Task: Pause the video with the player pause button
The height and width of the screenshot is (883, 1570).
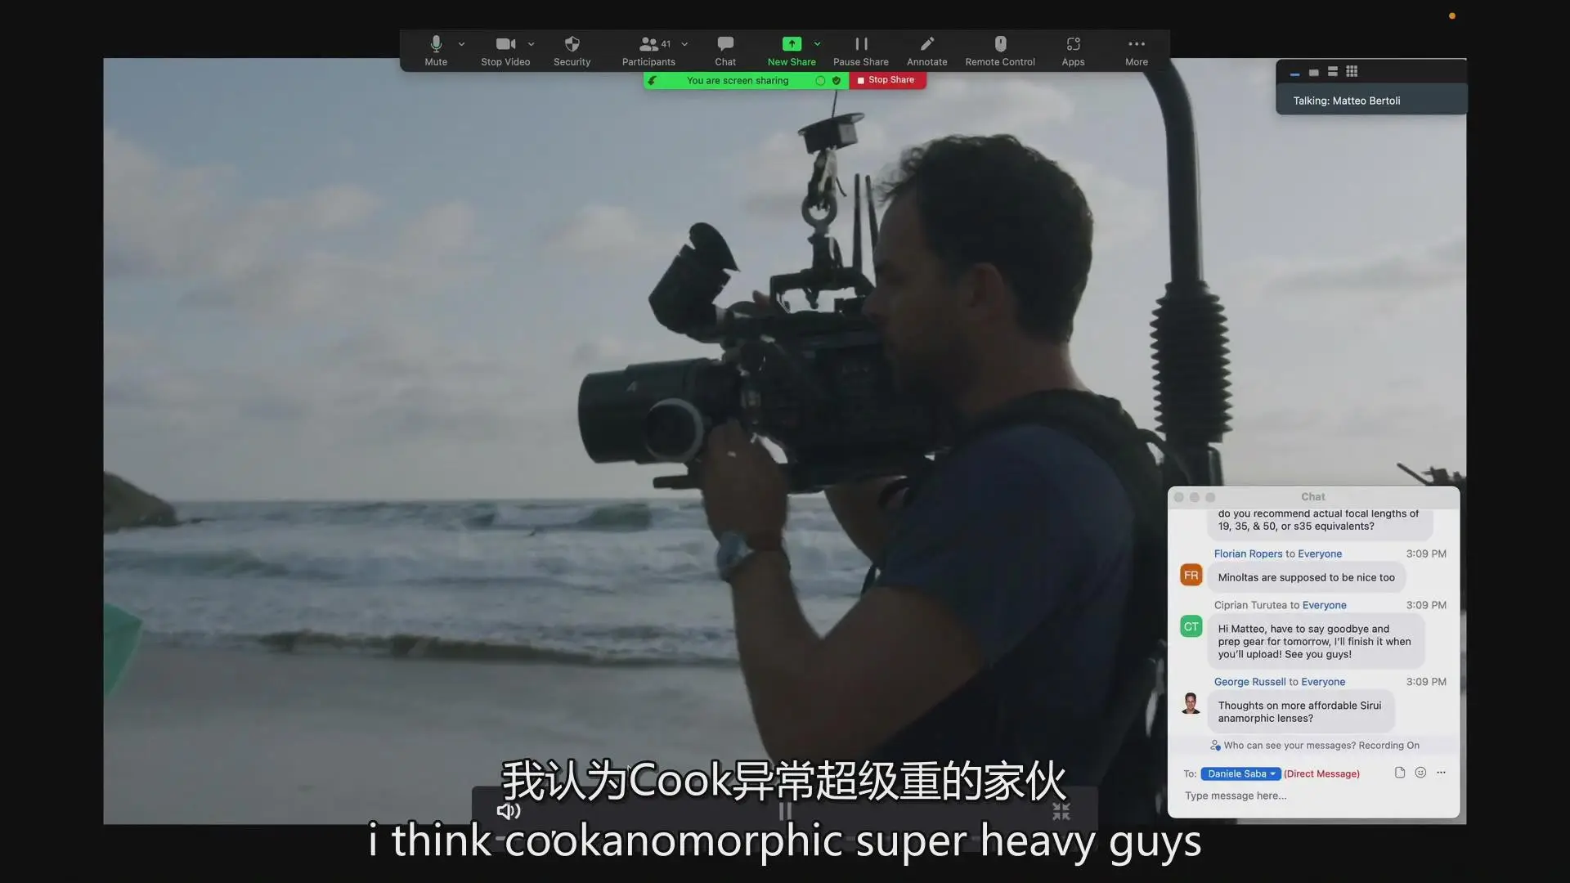Action: [785, 811]
